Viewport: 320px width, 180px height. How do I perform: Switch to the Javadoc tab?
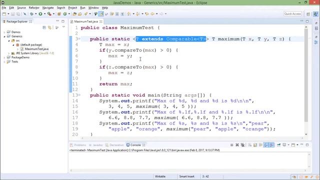(x=95, y=145)
